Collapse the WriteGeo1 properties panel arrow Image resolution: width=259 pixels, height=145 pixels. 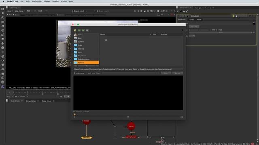tap(178, 16)
